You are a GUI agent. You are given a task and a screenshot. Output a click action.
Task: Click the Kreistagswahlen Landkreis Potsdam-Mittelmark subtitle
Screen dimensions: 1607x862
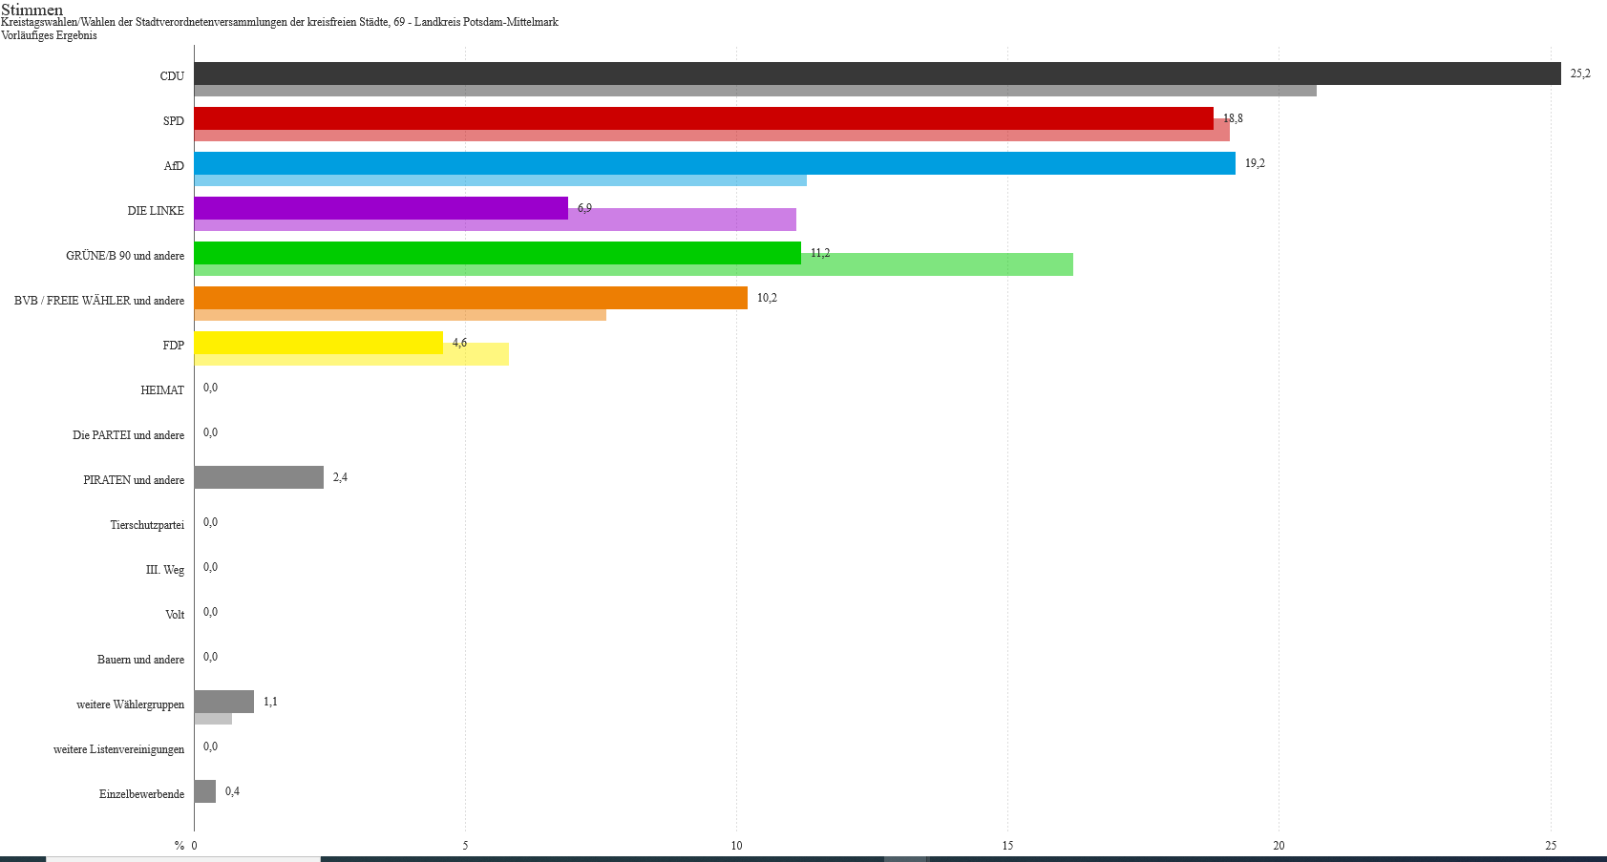click(x=280, y=22)
